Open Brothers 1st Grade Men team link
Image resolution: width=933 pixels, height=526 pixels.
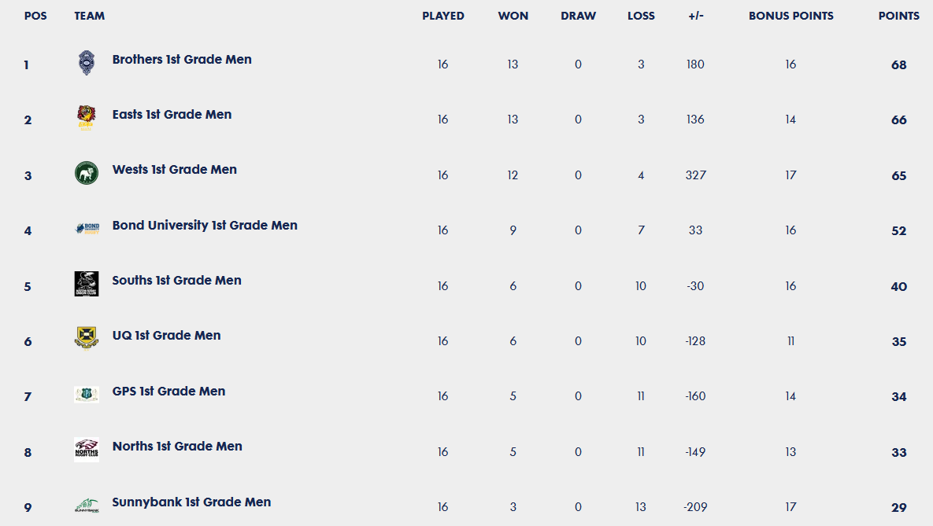point(182,60)
